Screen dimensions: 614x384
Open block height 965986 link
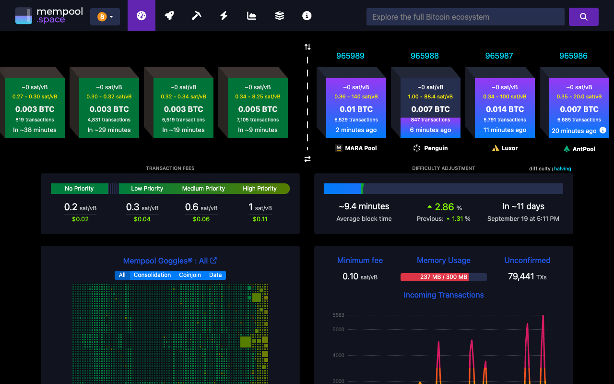[573, 56]
